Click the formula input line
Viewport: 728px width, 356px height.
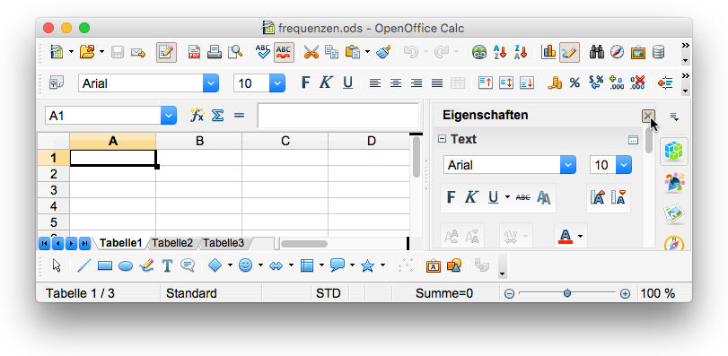tap(338, 116)
